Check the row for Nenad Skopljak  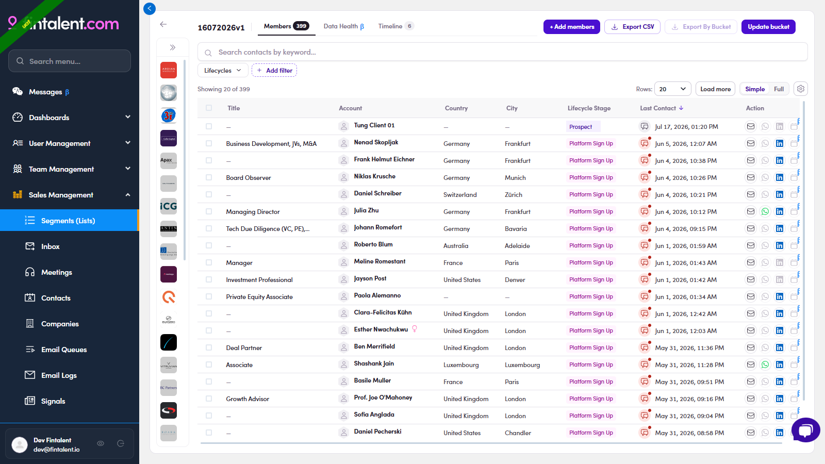[x=209, y=143]
